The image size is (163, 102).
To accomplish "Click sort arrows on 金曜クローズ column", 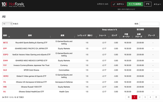I will pyautogui.click(x=145, y=37).
